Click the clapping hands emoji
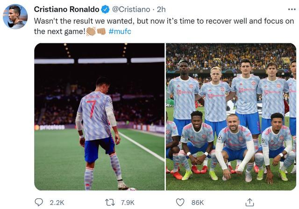 point(91,31)
